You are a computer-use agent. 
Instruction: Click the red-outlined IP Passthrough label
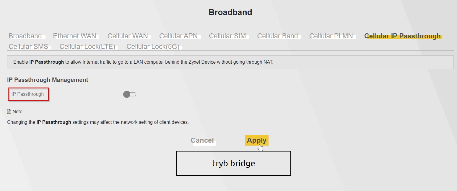tap(28, 94)
